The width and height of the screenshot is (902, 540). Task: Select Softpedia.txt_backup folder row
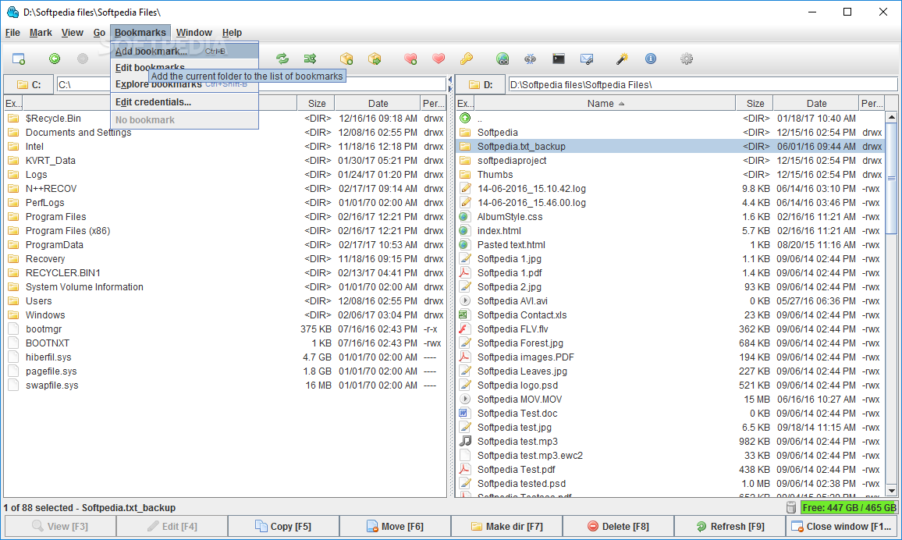click(670, 146)
